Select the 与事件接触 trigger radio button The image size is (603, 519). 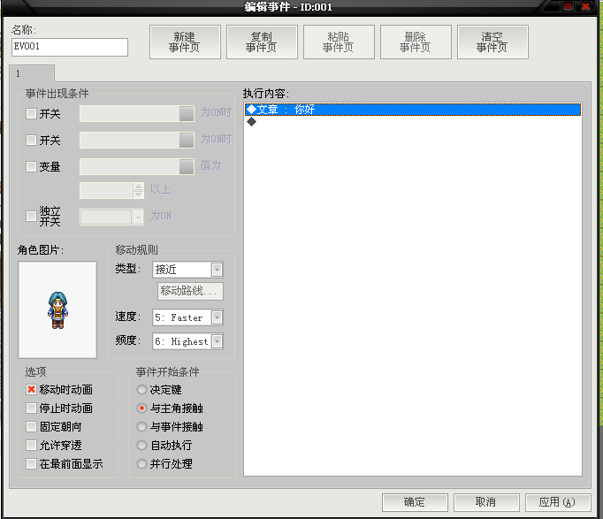141,426
